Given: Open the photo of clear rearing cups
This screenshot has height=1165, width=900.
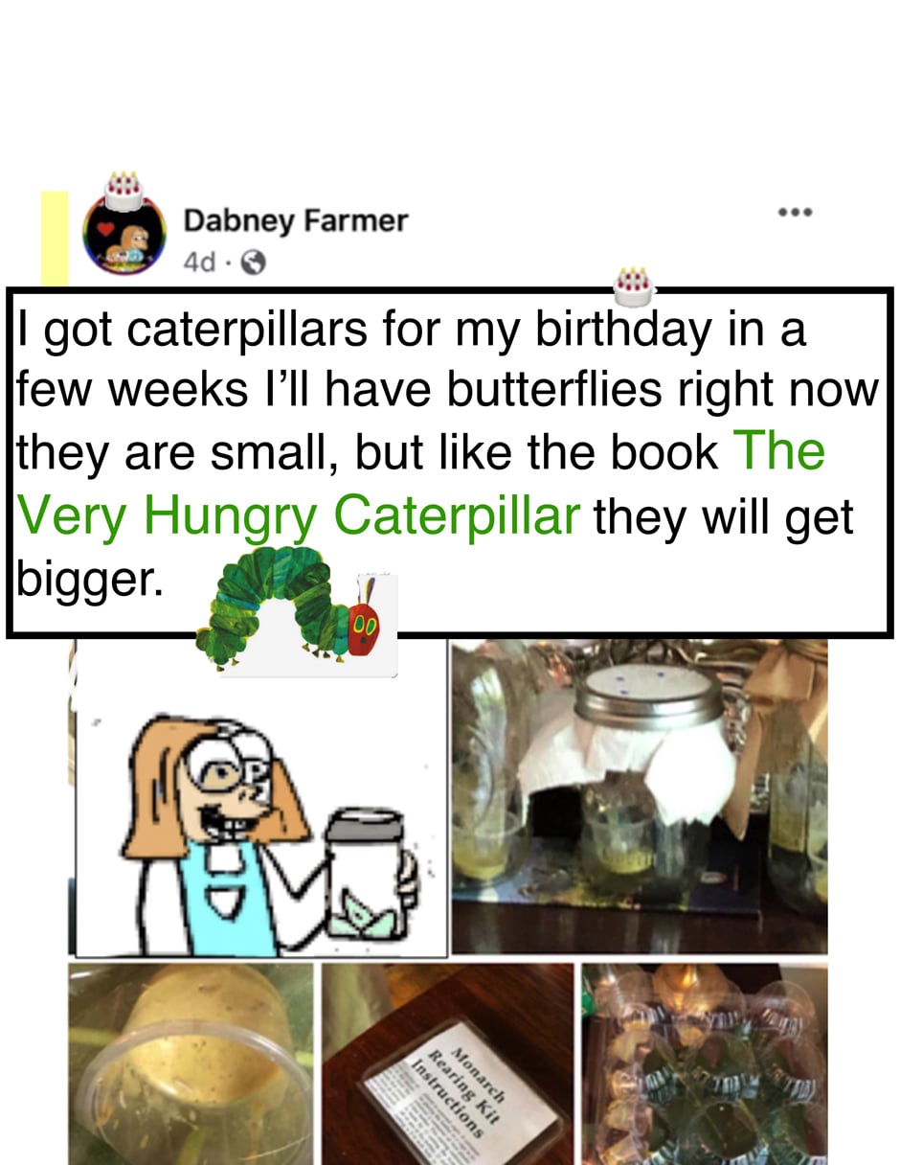Looking at the screenshot, I should [705, 1063].
